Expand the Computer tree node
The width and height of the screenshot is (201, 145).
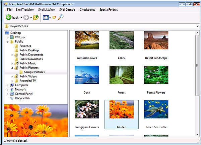point(8,85)
